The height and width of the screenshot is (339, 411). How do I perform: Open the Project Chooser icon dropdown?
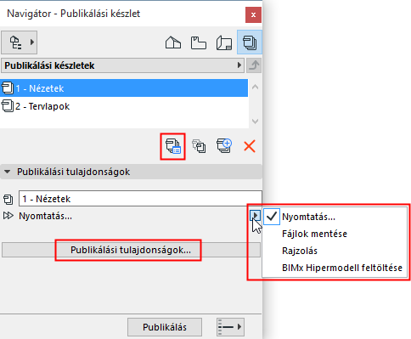pos(20,42)
